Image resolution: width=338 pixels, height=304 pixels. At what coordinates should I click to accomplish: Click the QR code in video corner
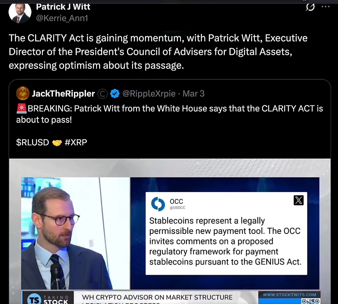coord(311,301)
